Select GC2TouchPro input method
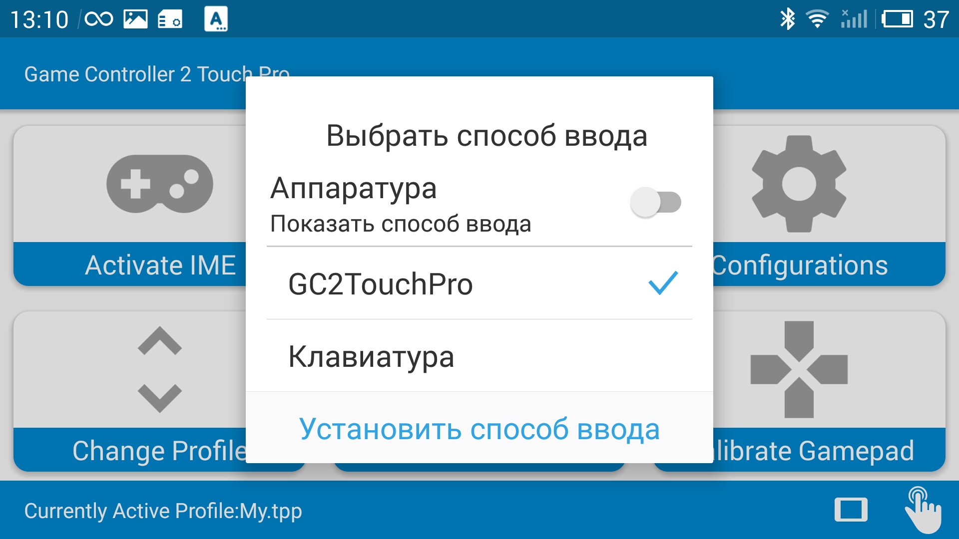The height and width of the screenshot is (539, 959). (x=479, y=283)
